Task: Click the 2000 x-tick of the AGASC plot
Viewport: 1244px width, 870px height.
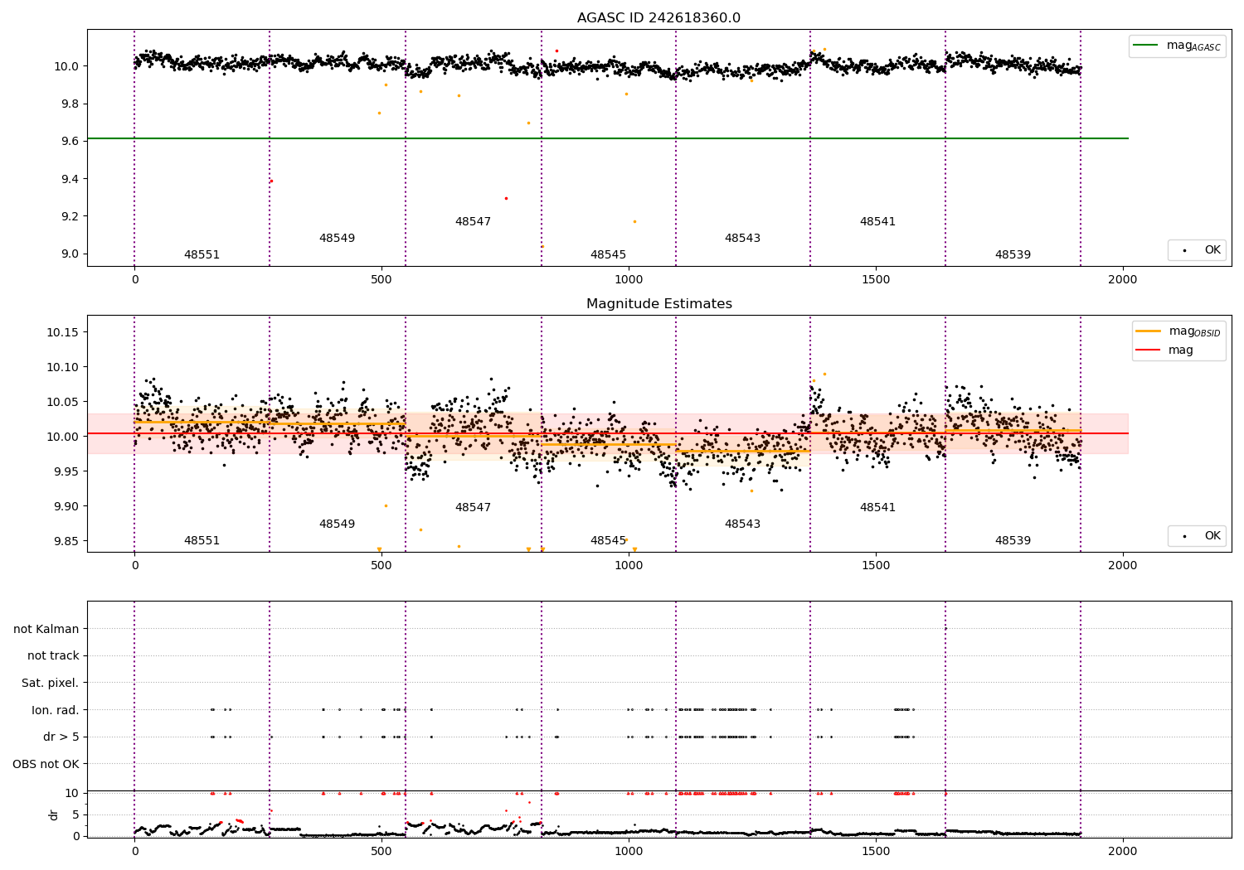Action: click(x=1123, y=280)
